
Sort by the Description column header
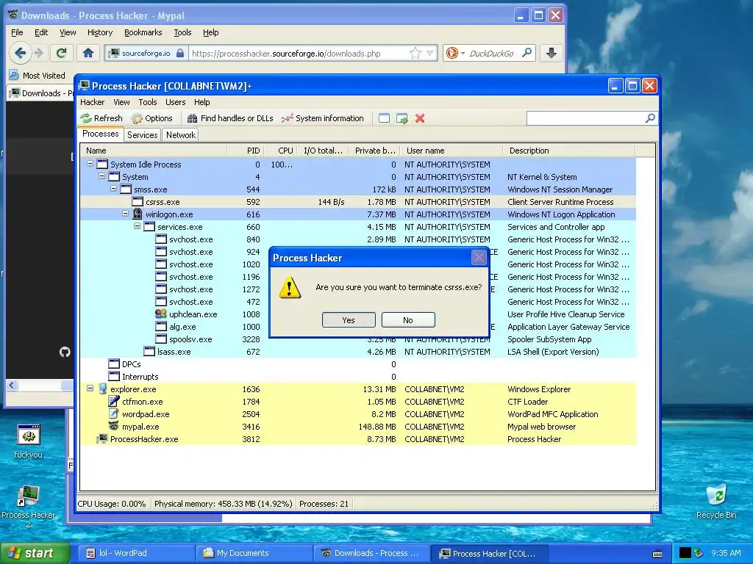click(569, 151)
